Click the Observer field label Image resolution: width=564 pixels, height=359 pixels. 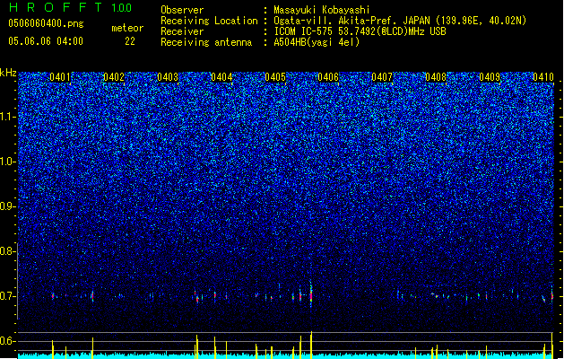click(x=182, y=10)
